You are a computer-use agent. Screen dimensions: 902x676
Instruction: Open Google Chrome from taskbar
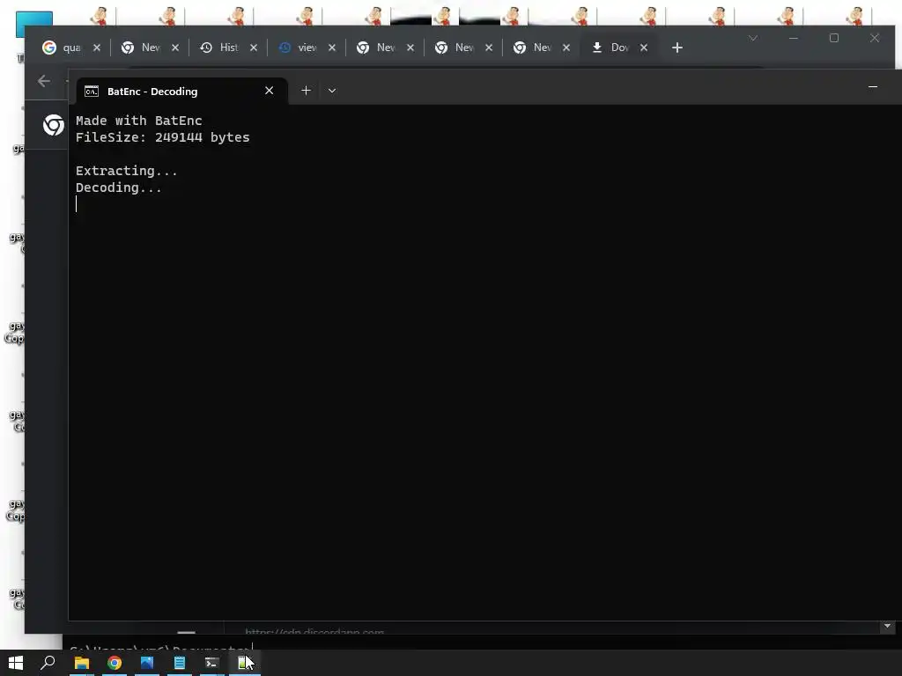(x=115, y=664)
